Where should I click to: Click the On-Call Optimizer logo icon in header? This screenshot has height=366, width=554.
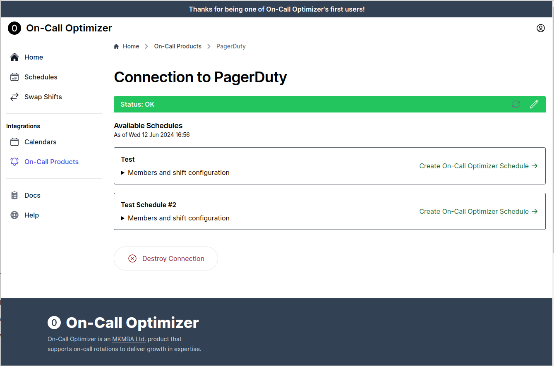tap(14, 28)
